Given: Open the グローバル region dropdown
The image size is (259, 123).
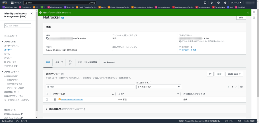Looking at the screenshot, I should coord(236,3).
